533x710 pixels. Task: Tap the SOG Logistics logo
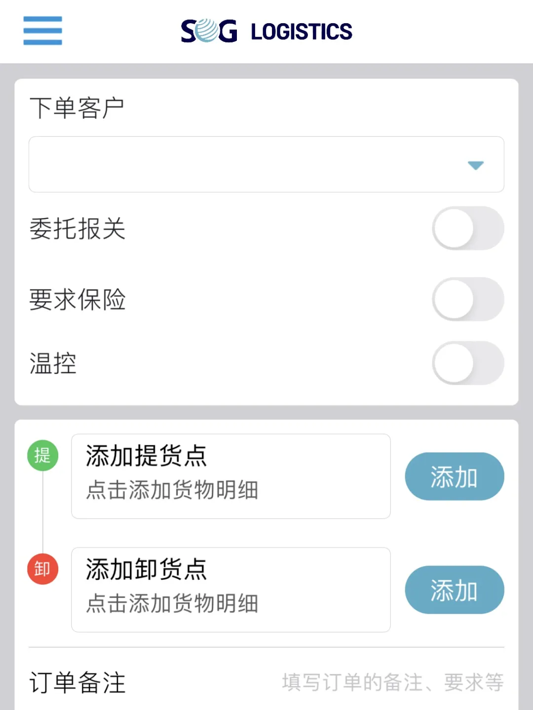coord(266,31)
